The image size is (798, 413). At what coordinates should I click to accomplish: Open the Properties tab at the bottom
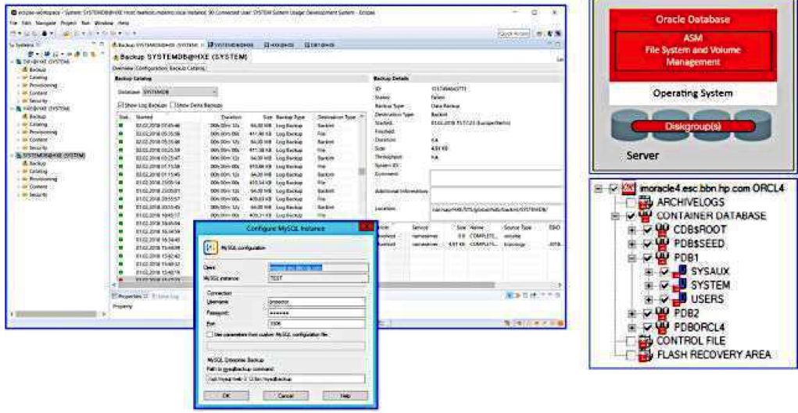(128, 296)
